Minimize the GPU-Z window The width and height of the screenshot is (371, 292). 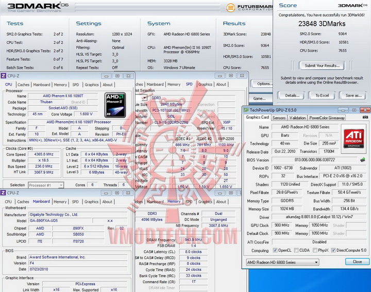tap(343, 110)
